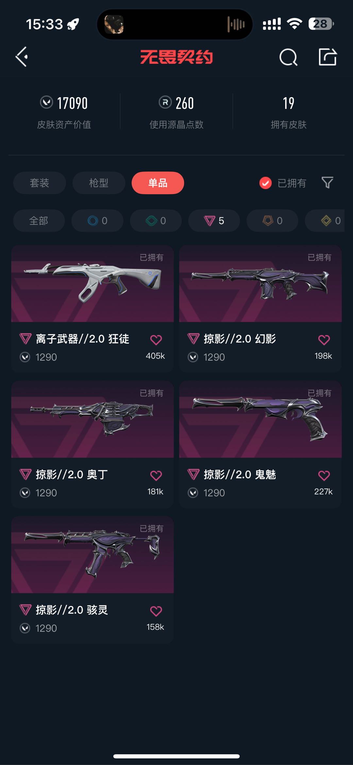Switch to the 套装 tab
The height and width of the screenshot is (765, 353).
pyautogui.click(x=40, y=183)
